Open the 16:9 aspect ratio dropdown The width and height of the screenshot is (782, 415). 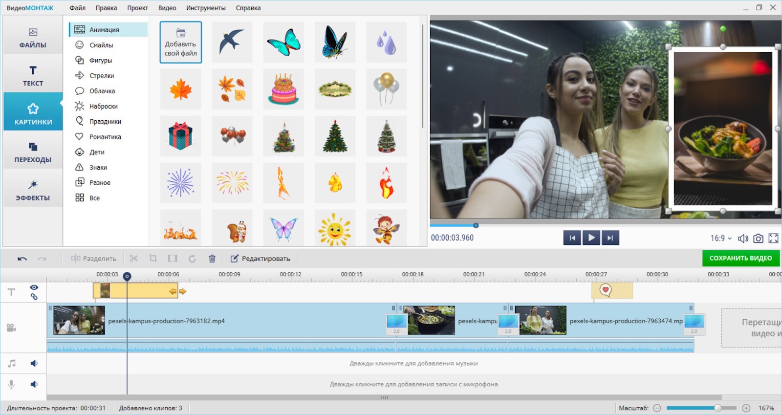point(721,239)
